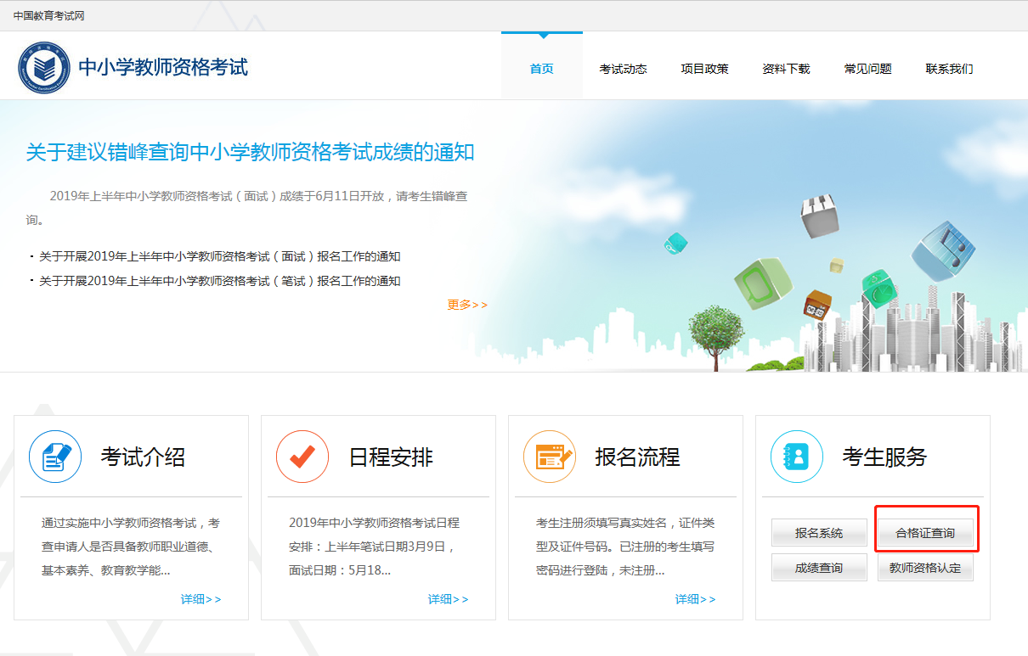Open 笔试报名工作的通知 link
1028x656 pixels.
coord(220,281)
